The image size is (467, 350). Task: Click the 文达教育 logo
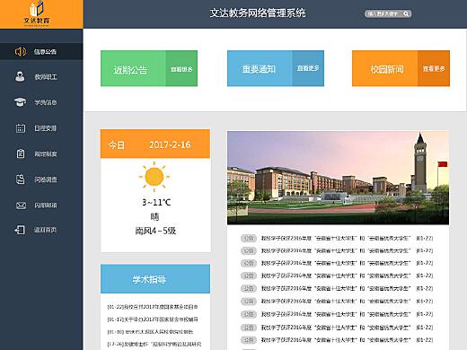click(37, 13)
